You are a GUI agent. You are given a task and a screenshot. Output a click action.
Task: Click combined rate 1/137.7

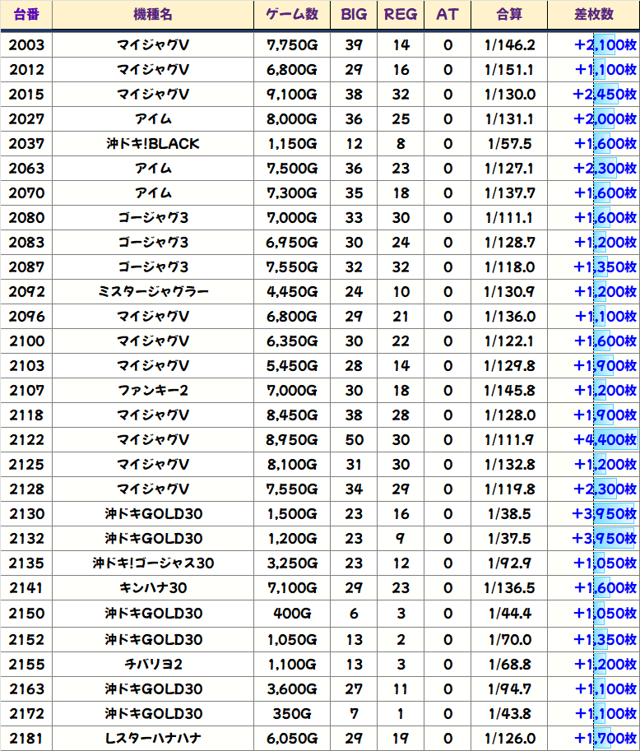coord(509,193)
